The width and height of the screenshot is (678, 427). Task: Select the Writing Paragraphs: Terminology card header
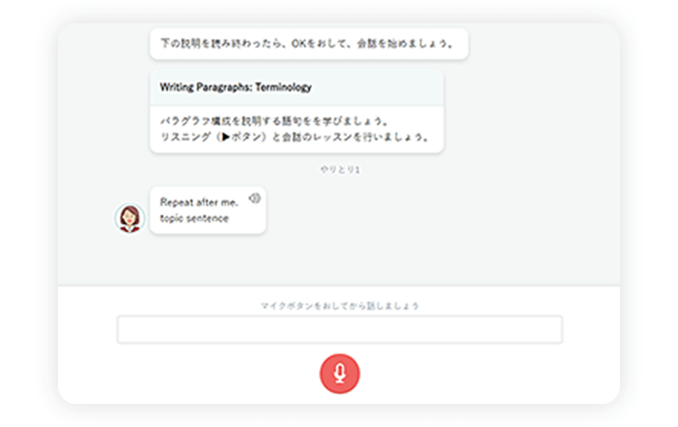click(296, 88)
